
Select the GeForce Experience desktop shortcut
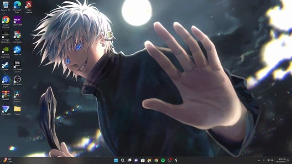[5, 52]
